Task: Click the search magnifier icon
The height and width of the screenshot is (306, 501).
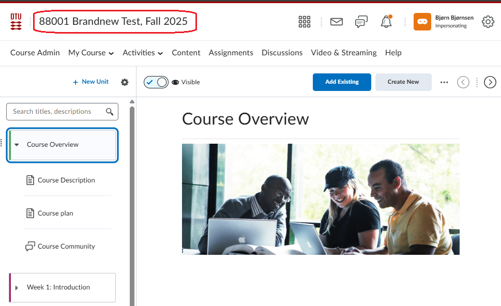Action: [110, 112]
